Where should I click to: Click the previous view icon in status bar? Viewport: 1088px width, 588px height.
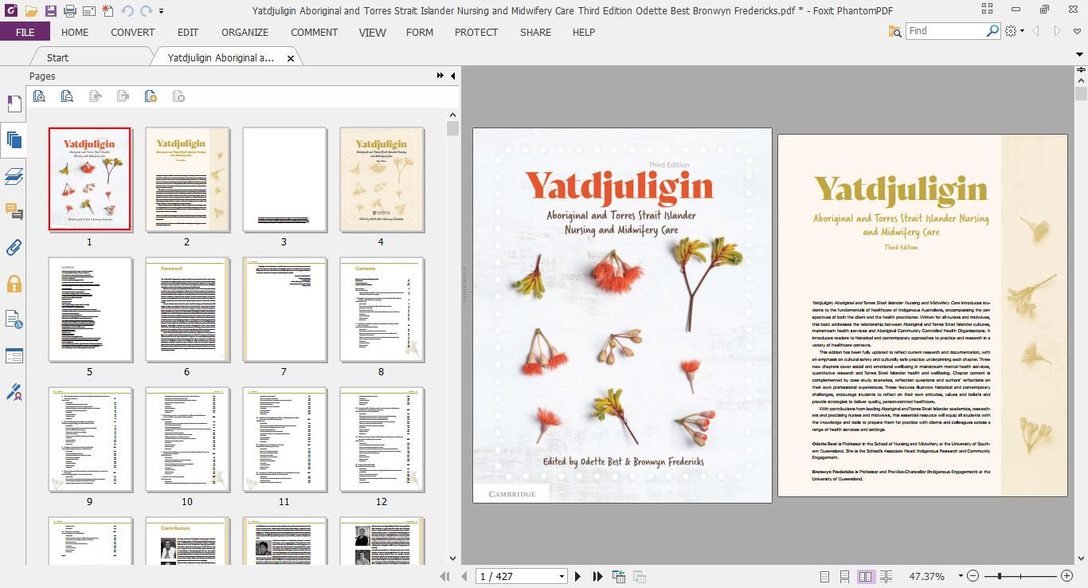pos(619,576)
